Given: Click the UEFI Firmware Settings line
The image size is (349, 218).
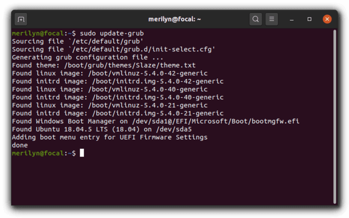Looking at the screenshot, I should [110, 137].
